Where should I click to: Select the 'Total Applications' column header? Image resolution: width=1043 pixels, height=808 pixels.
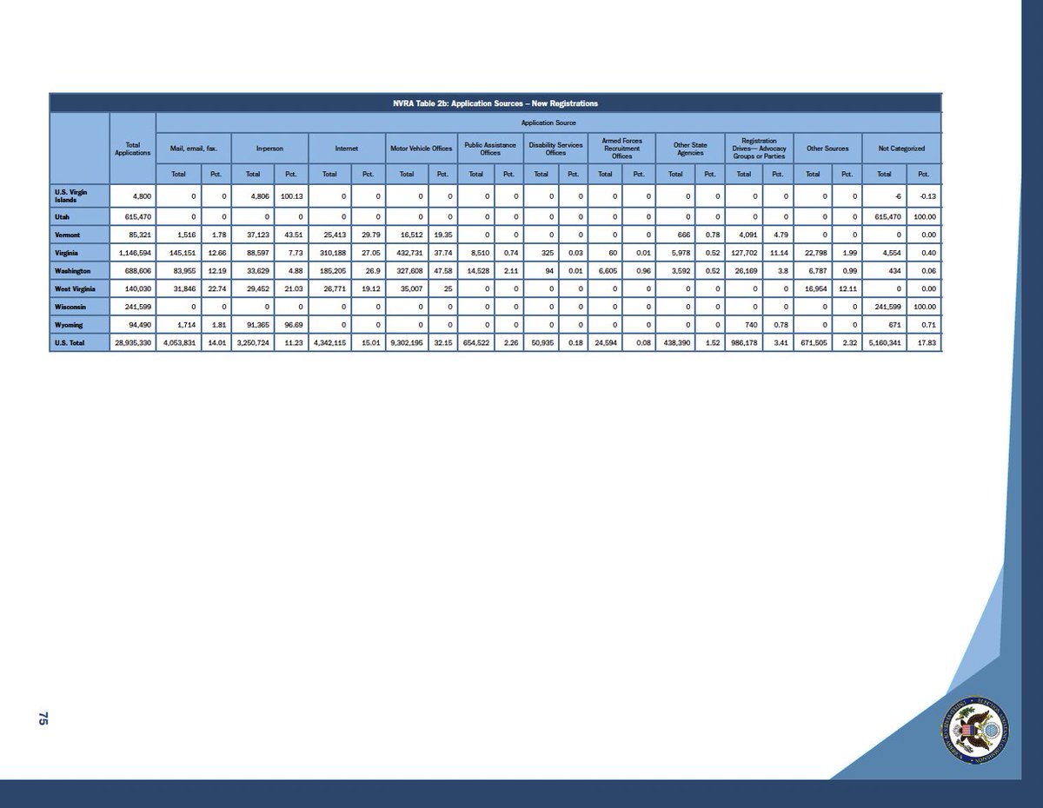tap(133, 149)
